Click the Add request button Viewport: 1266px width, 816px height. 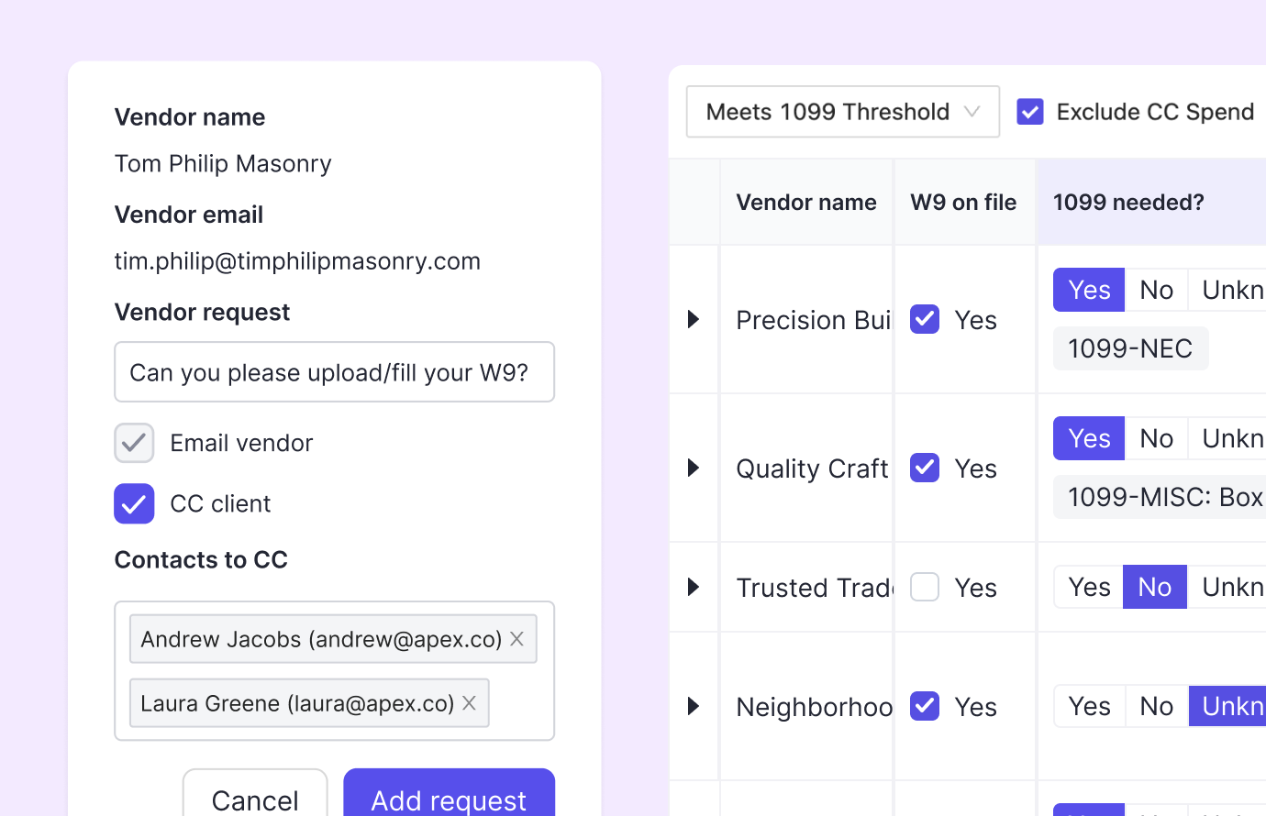click(x=449, y=798)
